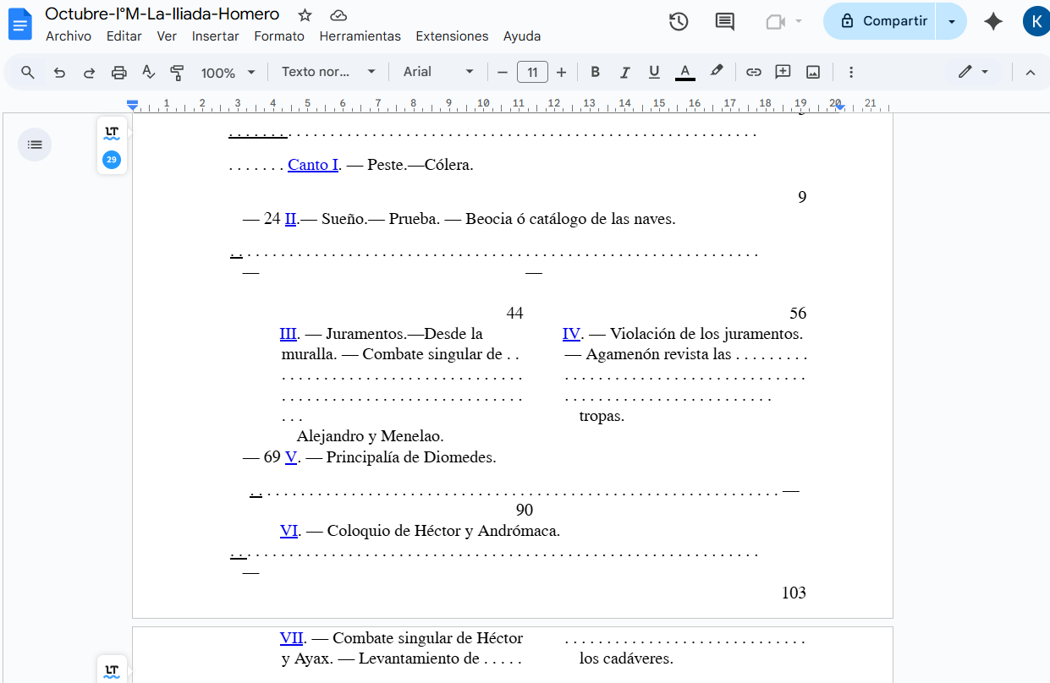Follow the II link before Sueño

(290, 219)
